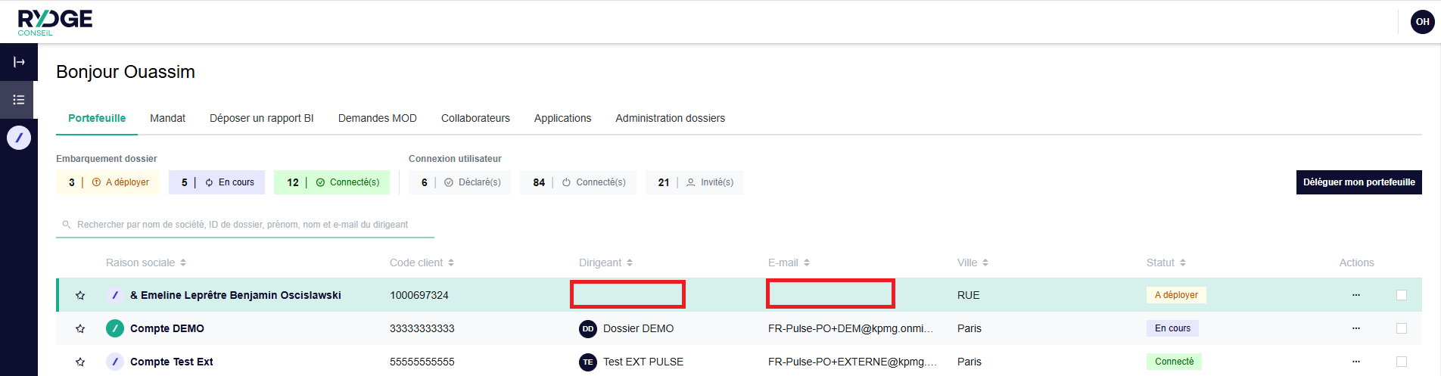Star the Compte Test Ext row

coord(80,362)
